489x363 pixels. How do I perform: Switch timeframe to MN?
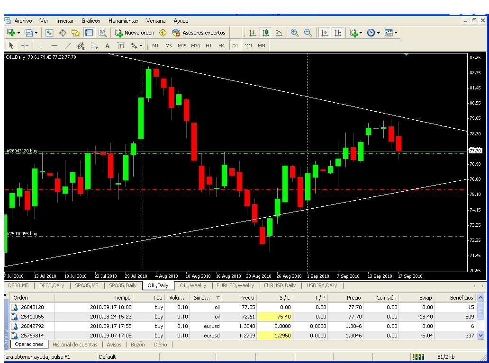click(x=262, y=45)
